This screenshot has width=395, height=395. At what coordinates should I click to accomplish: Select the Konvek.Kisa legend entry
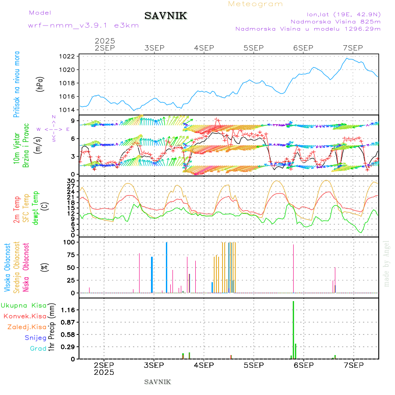(x=25, y=316)
